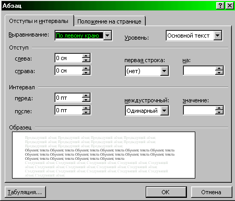Decrease the на: first line value

coord(219,73)
